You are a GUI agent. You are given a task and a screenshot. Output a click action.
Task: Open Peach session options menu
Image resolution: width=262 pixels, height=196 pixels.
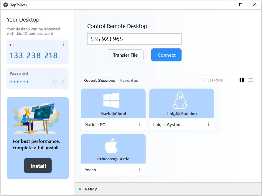[140, 170]
